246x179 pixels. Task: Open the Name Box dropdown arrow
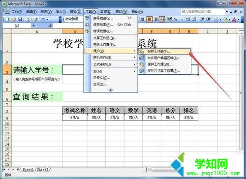click(x=33, y=26)
